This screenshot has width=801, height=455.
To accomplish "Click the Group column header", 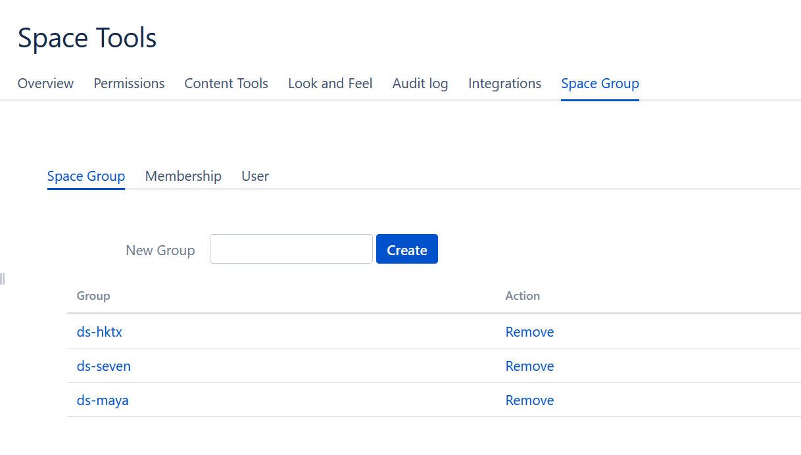I will (93, 296).
